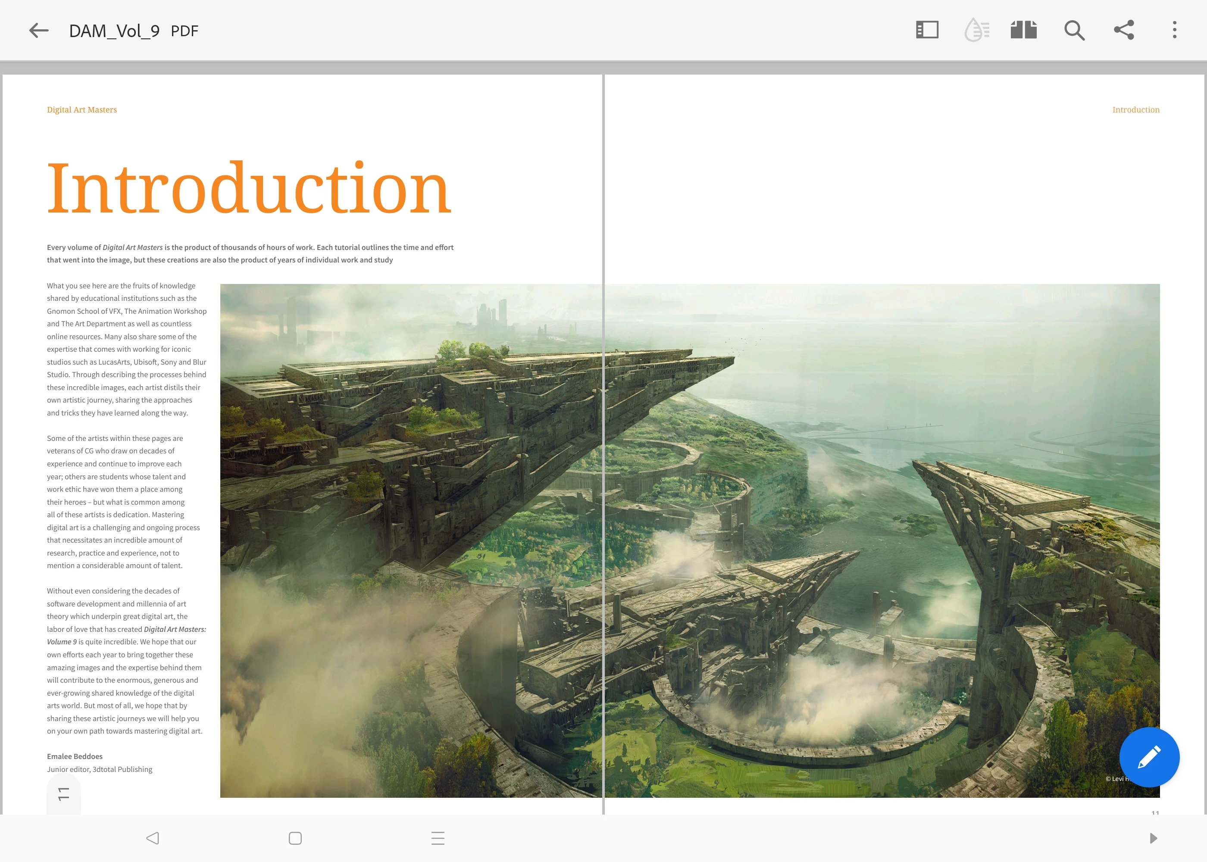Tap the DAM_Vol_9 document title
The height and width of the screenshot is (862, 1207).
point(114,31)
